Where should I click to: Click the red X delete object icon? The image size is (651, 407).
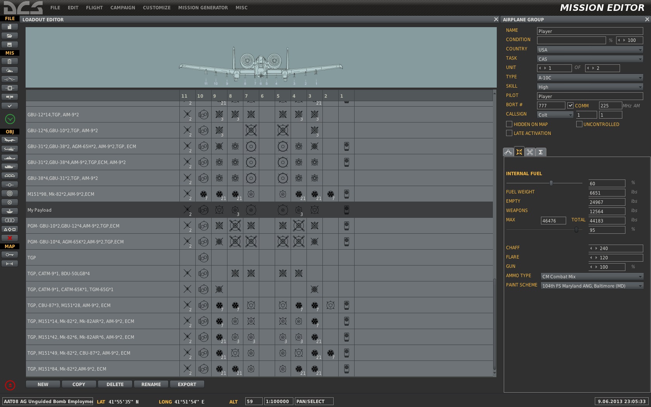(10, 238)
